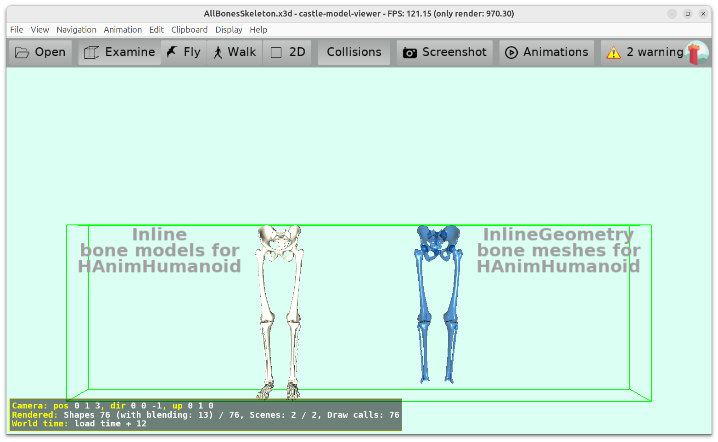This screenshot has width=718, height=442.
Task: Activate Walk navigation mode
Action: pos(235,52)
